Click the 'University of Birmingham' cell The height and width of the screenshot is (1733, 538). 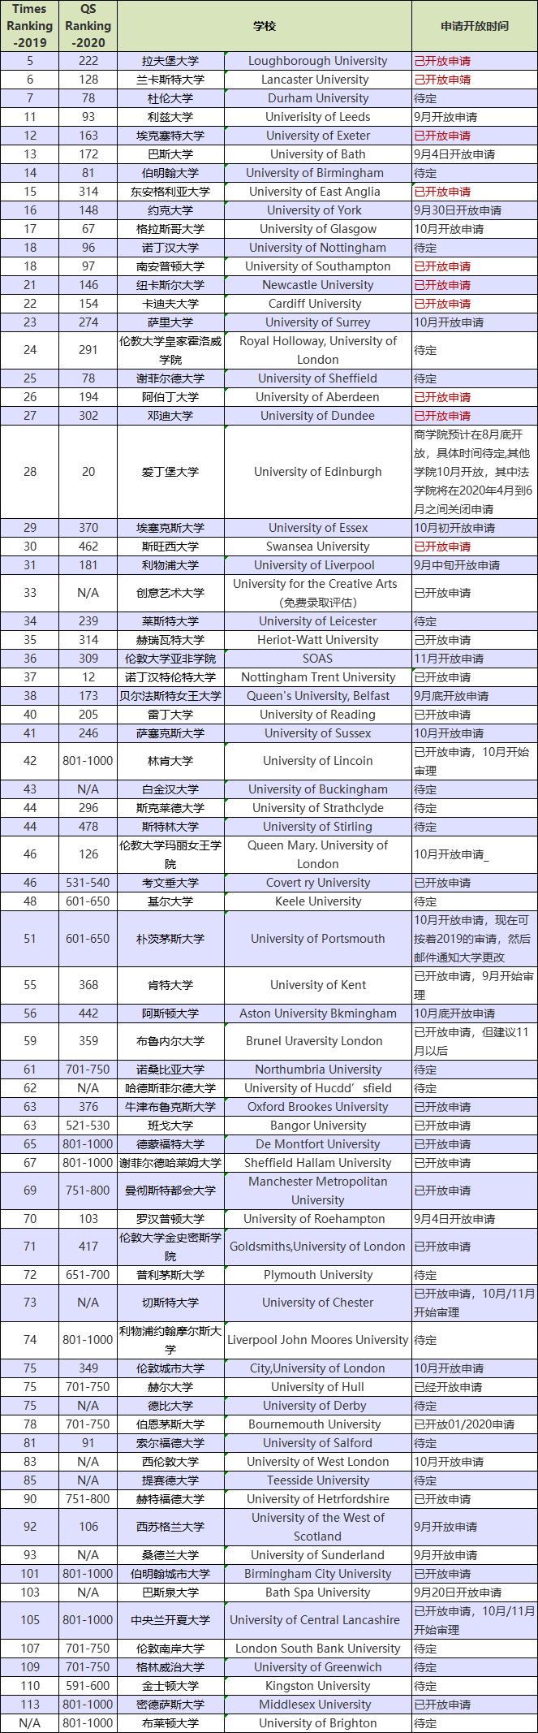[318, 173]
